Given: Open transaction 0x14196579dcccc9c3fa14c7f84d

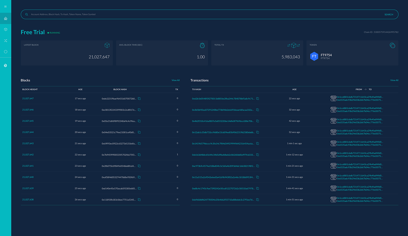Looking at the screenshot, I should (223, 143).
